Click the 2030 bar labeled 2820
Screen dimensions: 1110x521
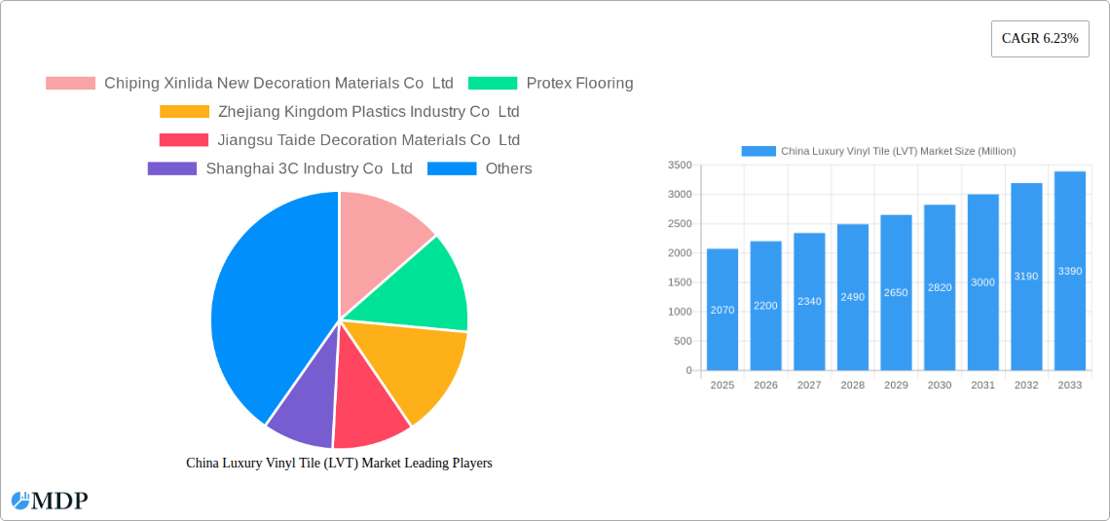click(940, 287)
